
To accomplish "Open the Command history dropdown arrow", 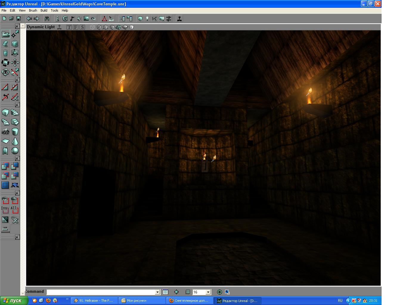I will coord(157,292).
